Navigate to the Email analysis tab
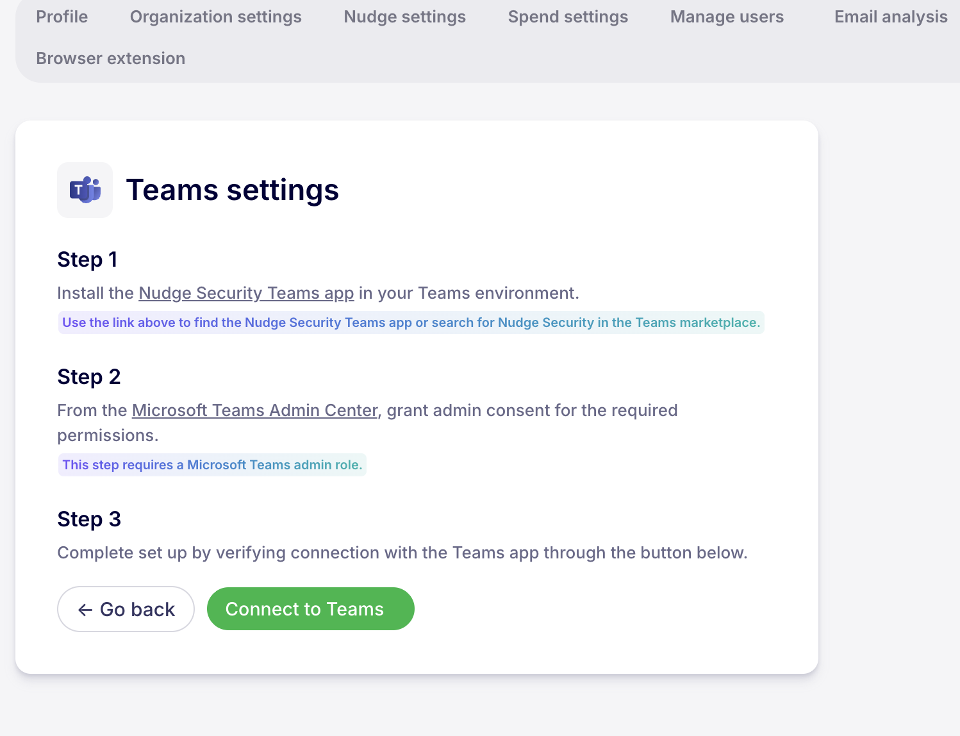This screenshot has width=960, height=736. pos(890,17)
